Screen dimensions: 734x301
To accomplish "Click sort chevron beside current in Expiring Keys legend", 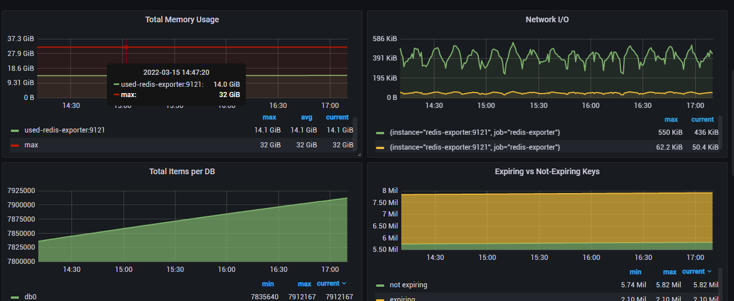I will pyautogui.click(x=710, y=272).
